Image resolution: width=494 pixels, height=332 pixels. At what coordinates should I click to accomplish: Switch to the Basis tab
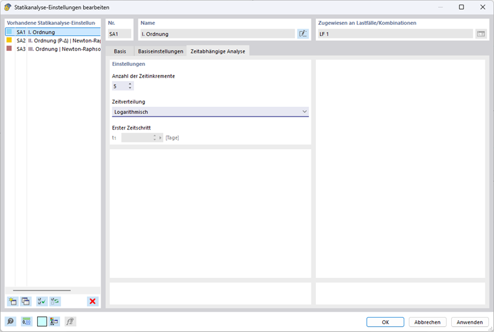pyautogui.click(x=120, y=51)
